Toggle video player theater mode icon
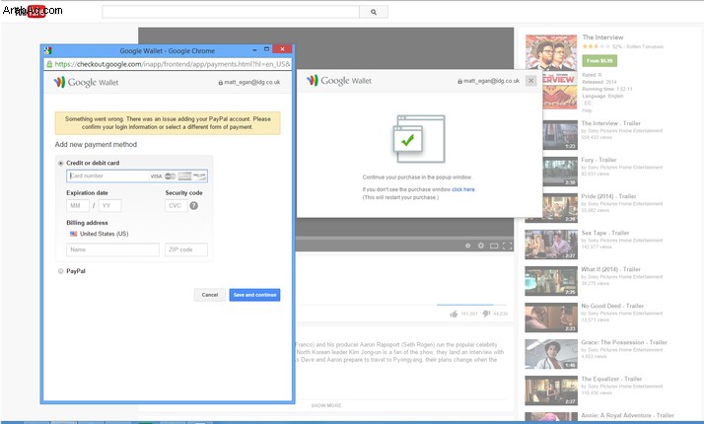The width and height of the screenshot is (704, 424). click(494, 246)
